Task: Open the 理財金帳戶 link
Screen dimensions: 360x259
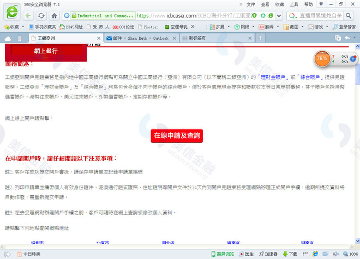Action: 273,77
